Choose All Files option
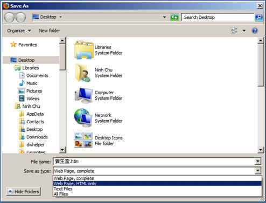The height and width of the screenshot is (203, 266). pyautogui.click(x=157, y=194)
